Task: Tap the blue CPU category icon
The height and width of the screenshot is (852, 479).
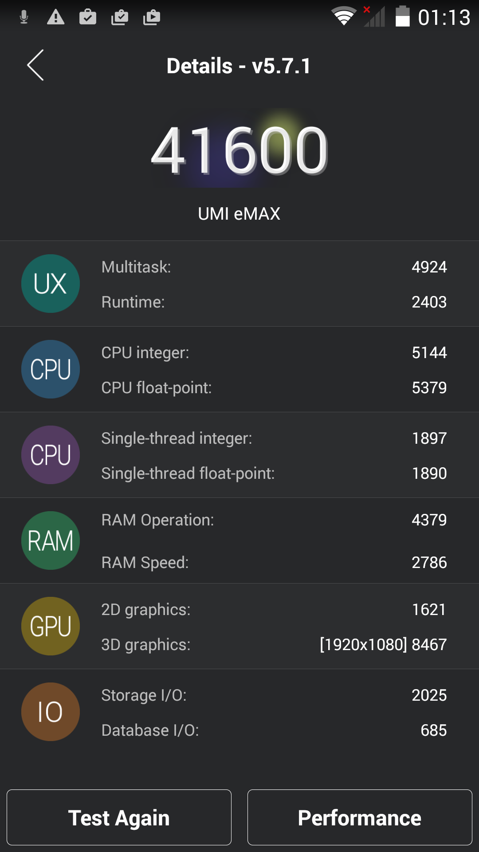Action: 51,369
